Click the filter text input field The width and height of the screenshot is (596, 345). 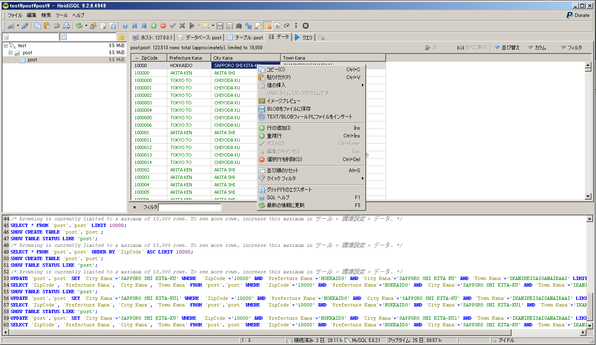click(190, 207)
